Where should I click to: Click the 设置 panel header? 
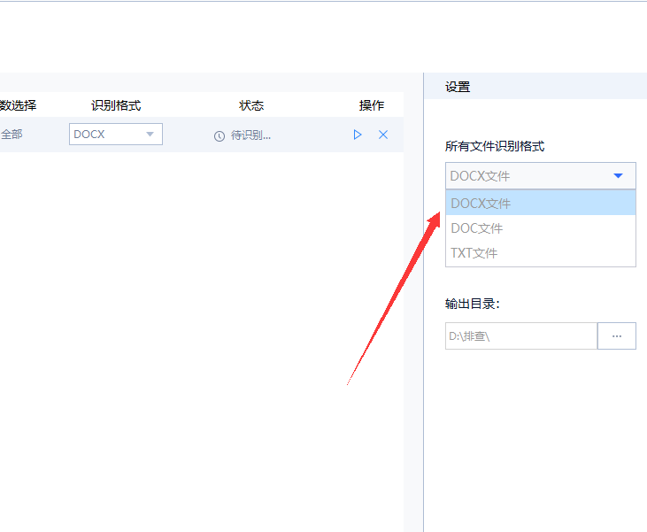pos(458,87)
